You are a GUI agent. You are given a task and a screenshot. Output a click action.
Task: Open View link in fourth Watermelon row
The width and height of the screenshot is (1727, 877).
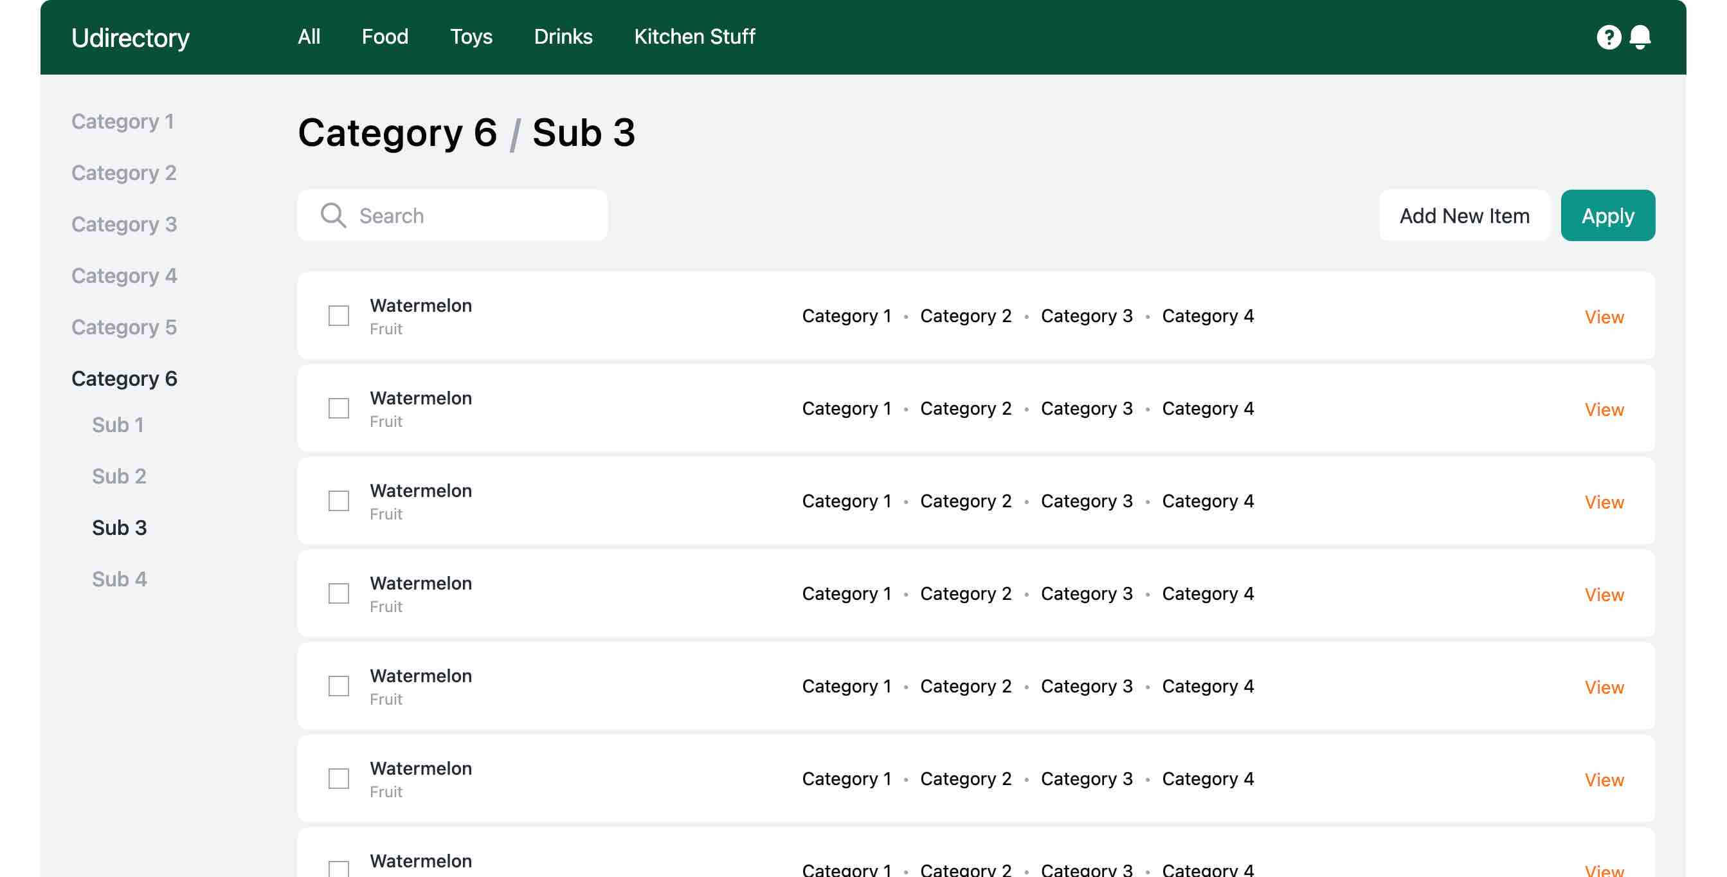point(1604,594)
